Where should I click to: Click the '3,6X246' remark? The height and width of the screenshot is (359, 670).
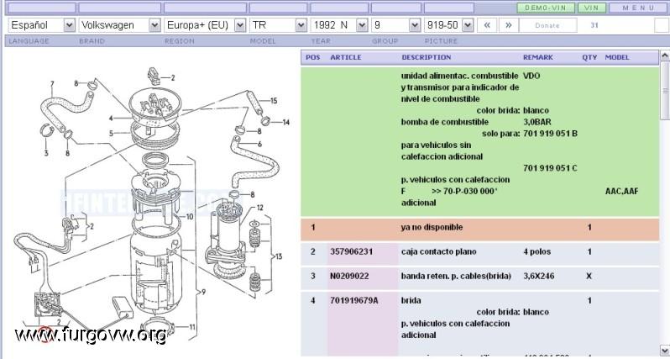pyautogui.click(x=538, y=276)
